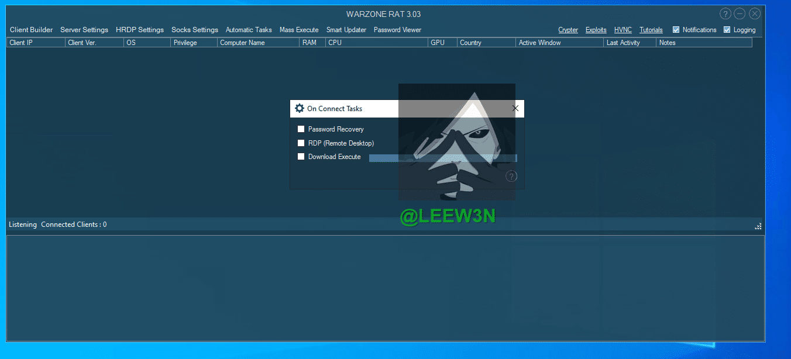Toggle the Download Execute checkbox

301,157
